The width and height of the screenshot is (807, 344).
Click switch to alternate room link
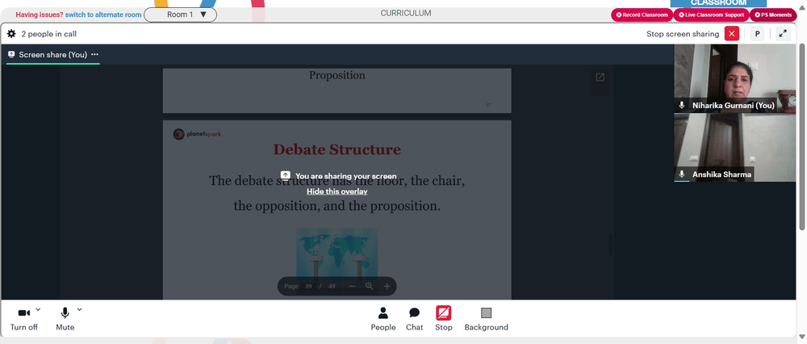pos(103,15)
